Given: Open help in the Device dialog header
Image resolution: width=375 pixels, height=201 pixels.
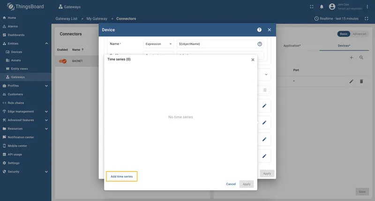Looking at the screenshot, I should point(259,30).
